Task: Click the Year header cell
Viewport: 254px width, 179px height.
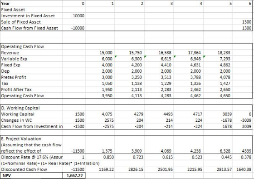Action: pyautogui.click(x=32, y=4)
